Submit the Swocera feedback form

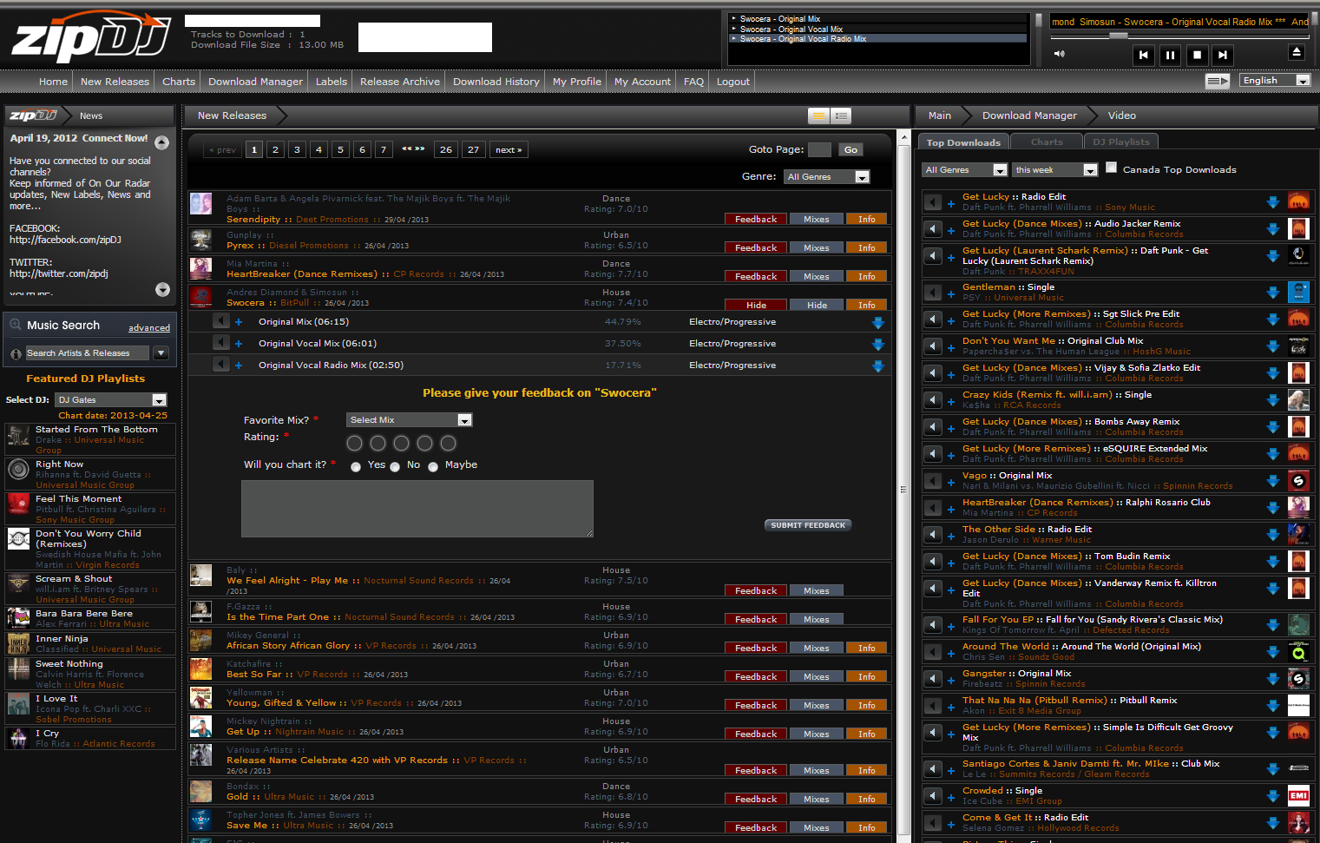click(808, 525)
